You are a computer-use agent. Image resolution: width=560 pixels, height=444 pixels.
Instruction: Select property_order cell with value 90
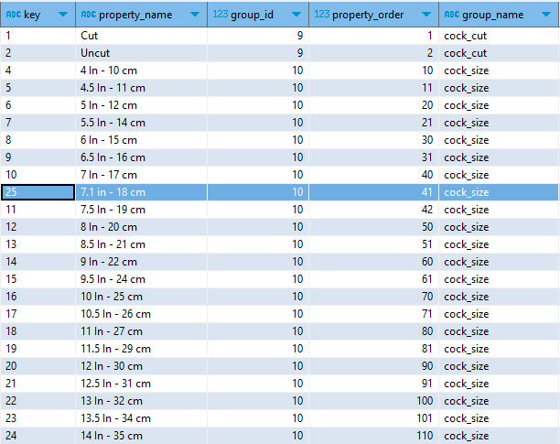pyautogui.click(x=374, y=366)
